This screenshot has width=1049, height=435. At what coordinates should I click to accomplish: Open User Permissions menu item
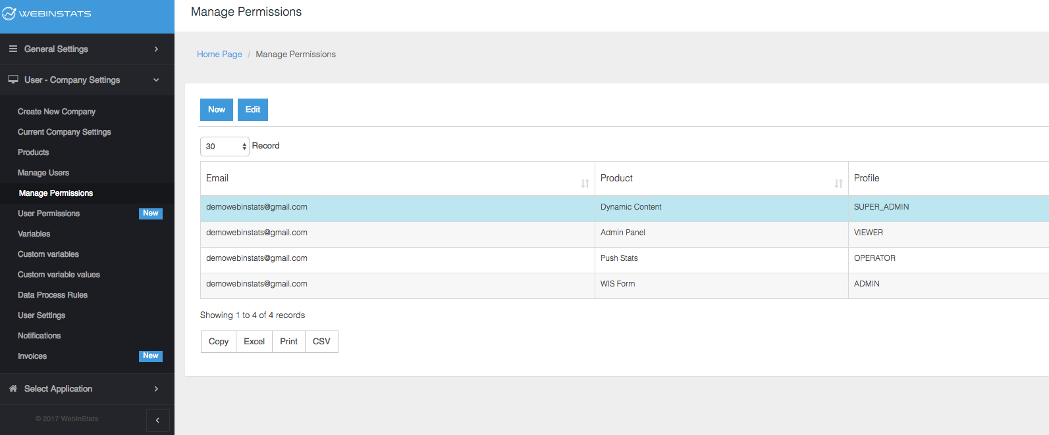[x=49, y=214]
